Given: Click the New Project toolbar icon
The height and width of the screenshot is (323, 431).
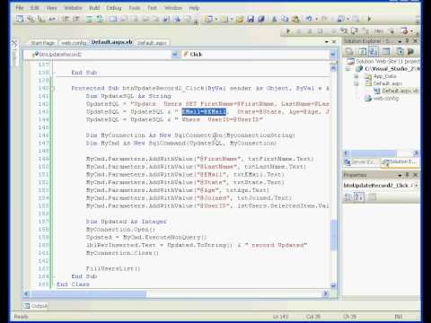Looking at the screenshot, I should (x=208, y=19).
